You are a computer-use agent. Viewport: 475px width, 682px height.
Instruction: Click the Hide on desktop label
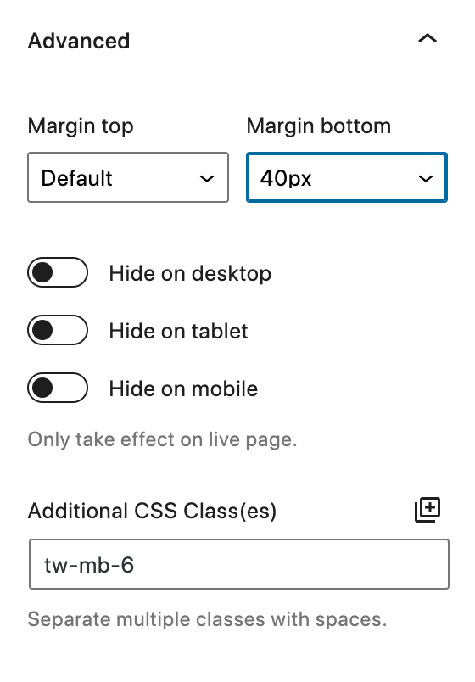pos(190,274)
